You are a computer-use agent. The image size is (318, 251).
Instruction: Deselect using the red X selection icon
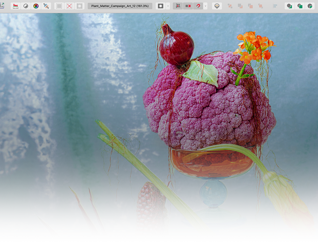69,6
